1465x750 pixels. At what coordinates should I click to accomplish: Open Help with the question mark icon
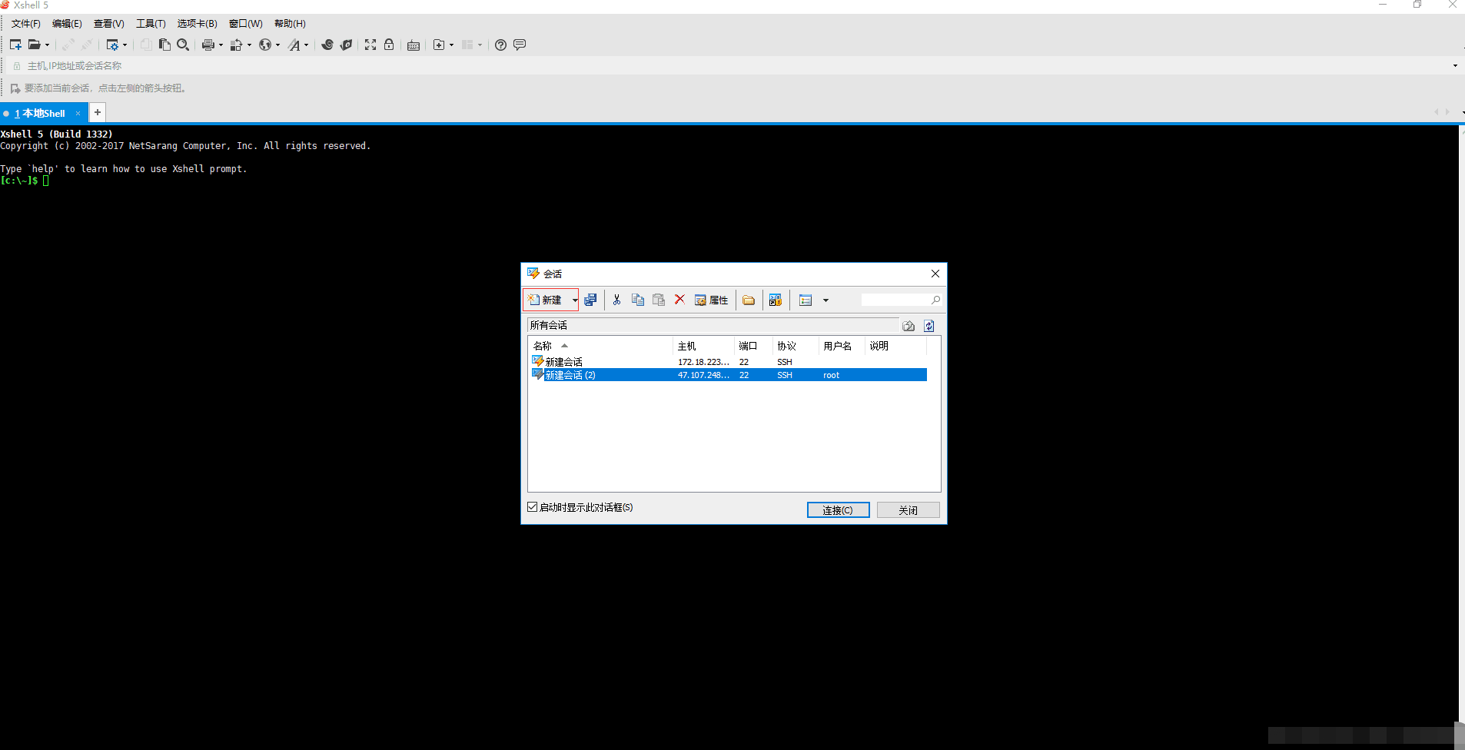pyautogui.click(x=500, y=45)
